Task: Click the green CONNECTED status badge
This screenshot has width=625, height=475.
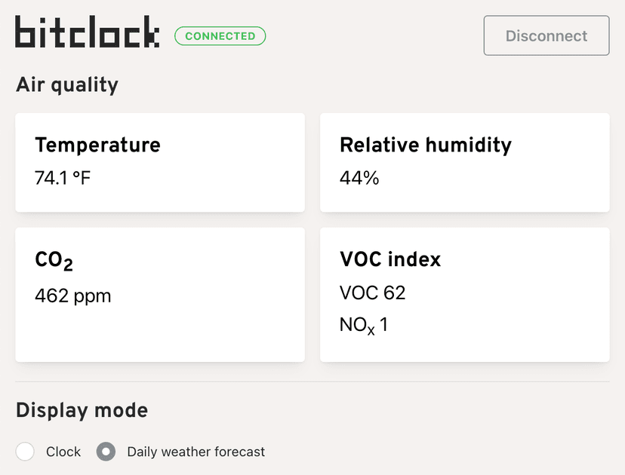Action: click(x=220, y=35)
